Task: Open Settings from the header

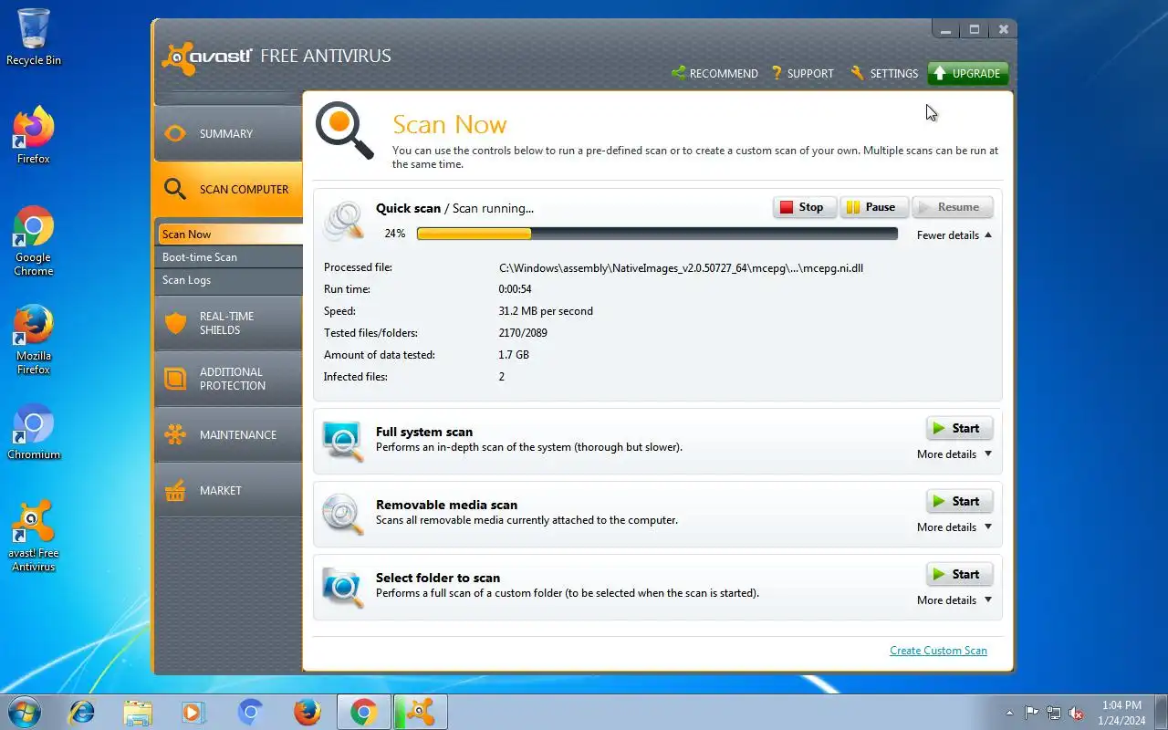Action: [x=884, y=73]
